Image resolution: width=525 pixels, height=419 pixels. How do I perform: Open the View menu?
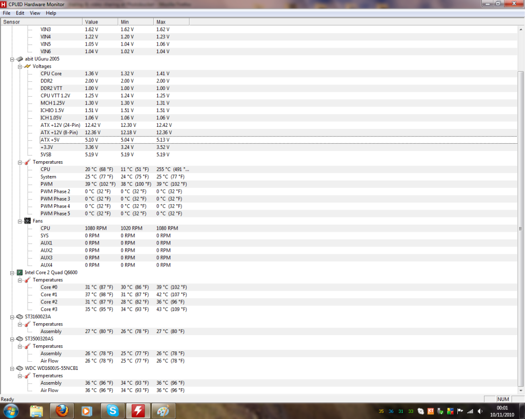(35, 13)
